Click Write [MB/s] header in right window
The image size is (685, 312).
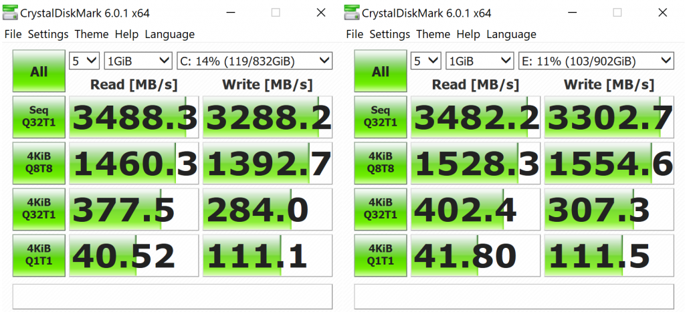coord(609,85)
